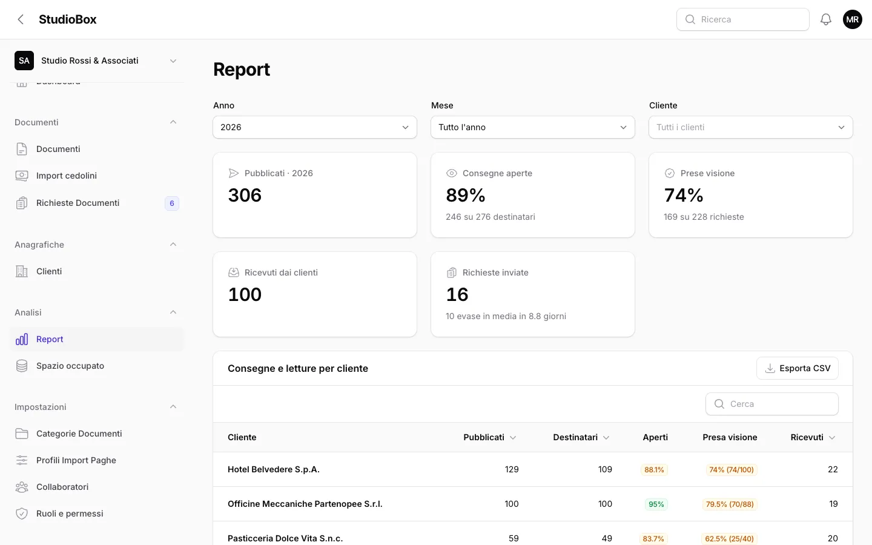Screen dimensions: 872x545
Task: Click Officine Meccaniche Partenopee S.r.l. row
Action: tap(533, 504)
